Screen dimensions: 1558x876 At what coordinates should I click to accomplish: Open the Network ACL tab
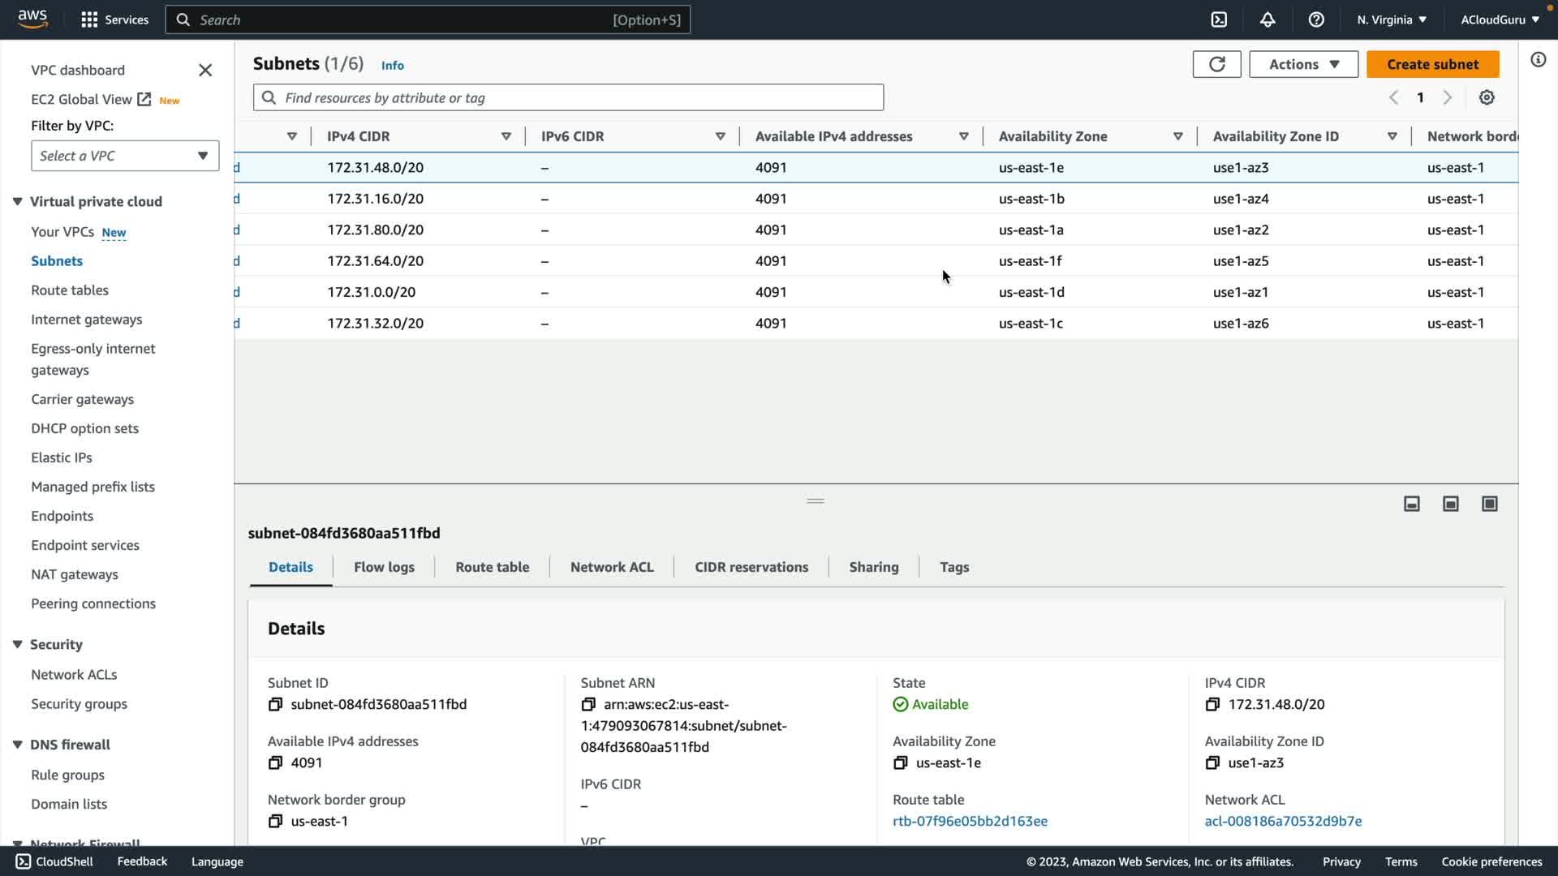point(611,567)
